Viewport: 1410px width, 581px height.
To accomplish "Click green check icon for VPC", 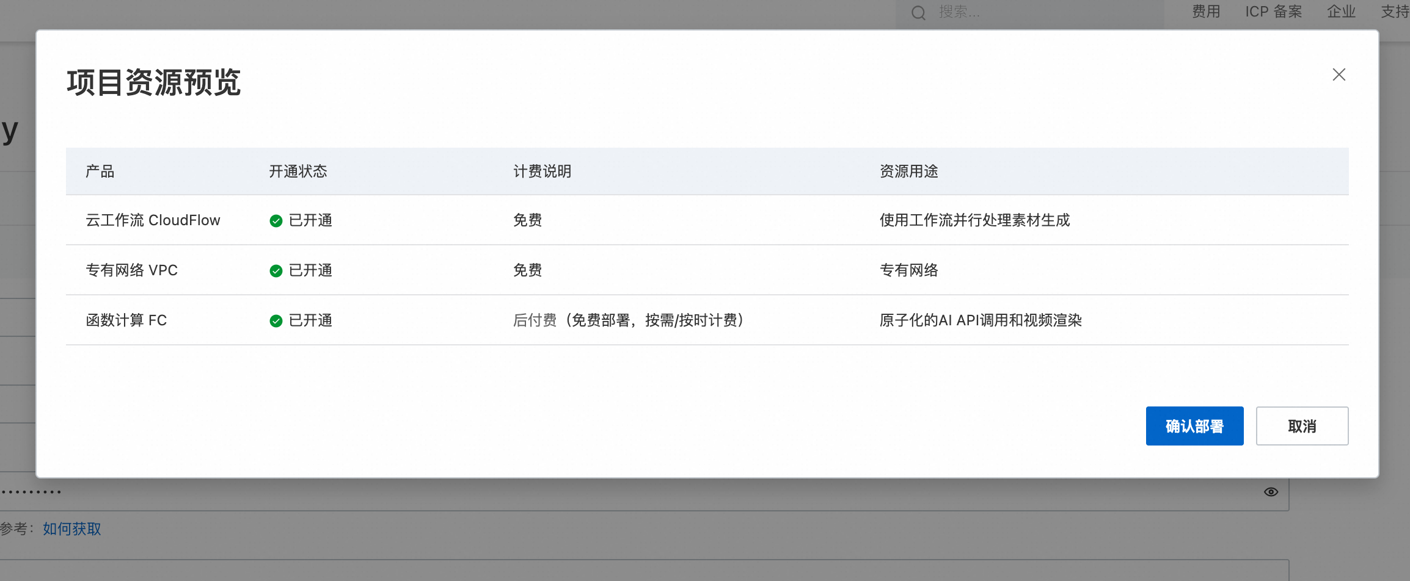I will (276, 271).
